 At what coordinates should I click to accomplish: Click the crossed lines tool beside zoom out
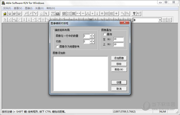[35, 14]
